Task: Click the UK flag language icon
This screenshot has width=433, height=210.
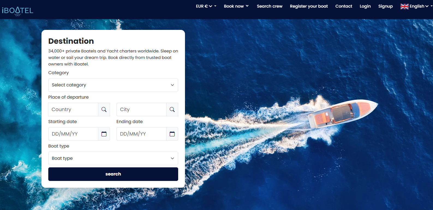Action: [x=404, y=6]
